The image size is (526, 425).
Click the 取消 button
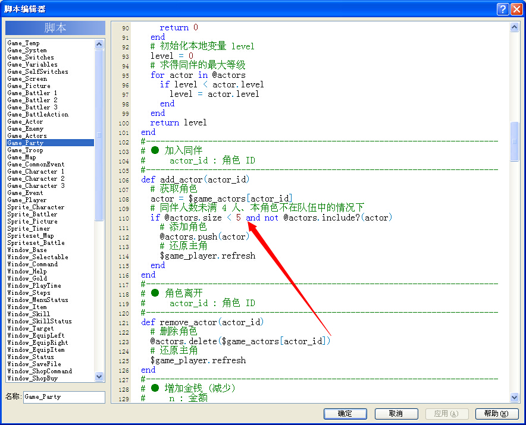396,414
